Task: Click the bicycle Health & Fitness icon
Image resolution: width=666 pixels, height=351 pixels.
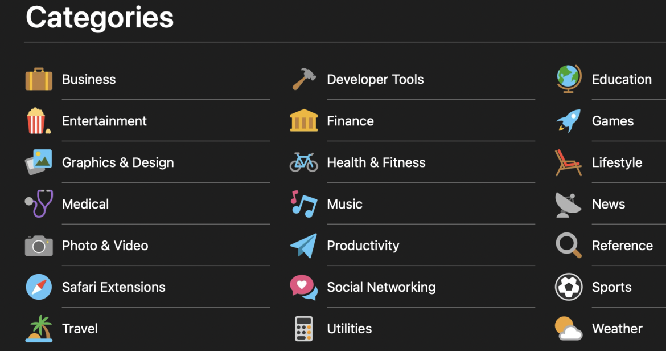Action: 303,162
